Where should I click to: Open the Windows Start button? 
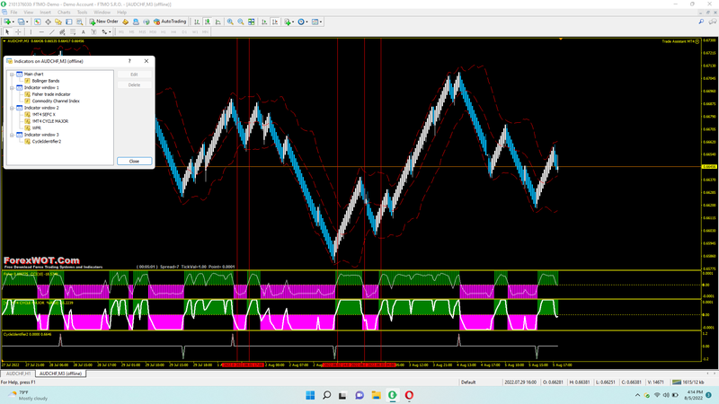click(308, 395)
